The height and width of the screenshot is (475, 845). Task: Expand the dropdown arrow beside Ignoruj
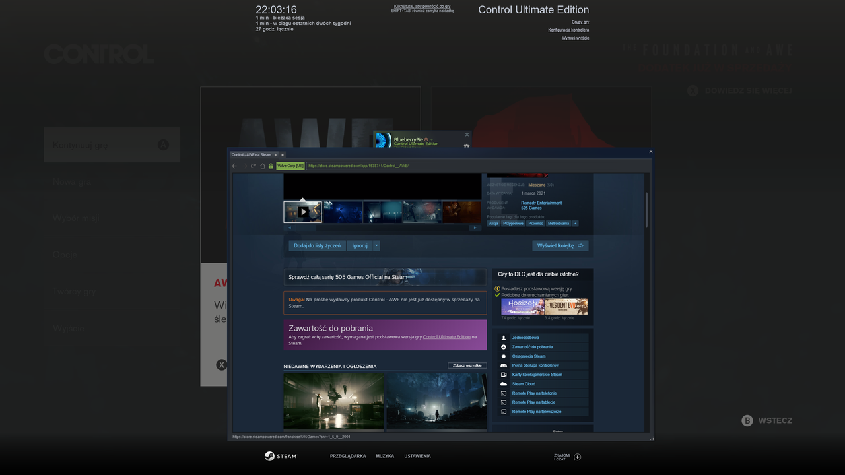377,245
